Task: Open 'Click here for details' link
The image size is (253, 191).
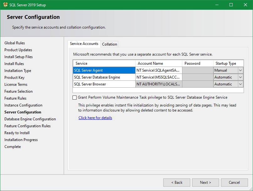Action: pos(95,117)
